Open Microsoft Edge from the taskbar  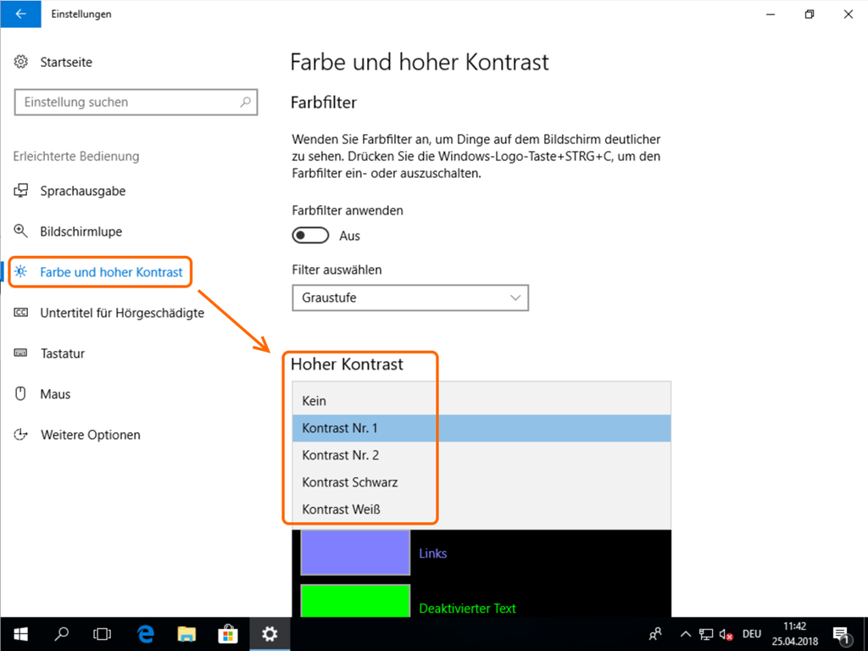coord(145,633)
